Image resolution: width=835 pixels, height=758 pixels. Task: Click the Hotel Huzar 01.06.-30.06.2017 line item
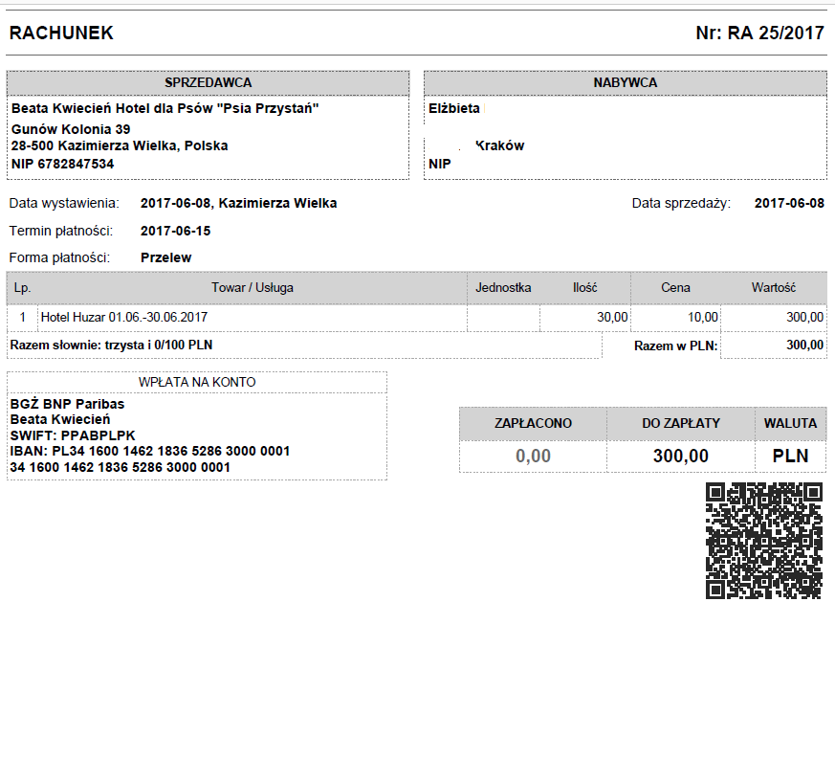124,317
